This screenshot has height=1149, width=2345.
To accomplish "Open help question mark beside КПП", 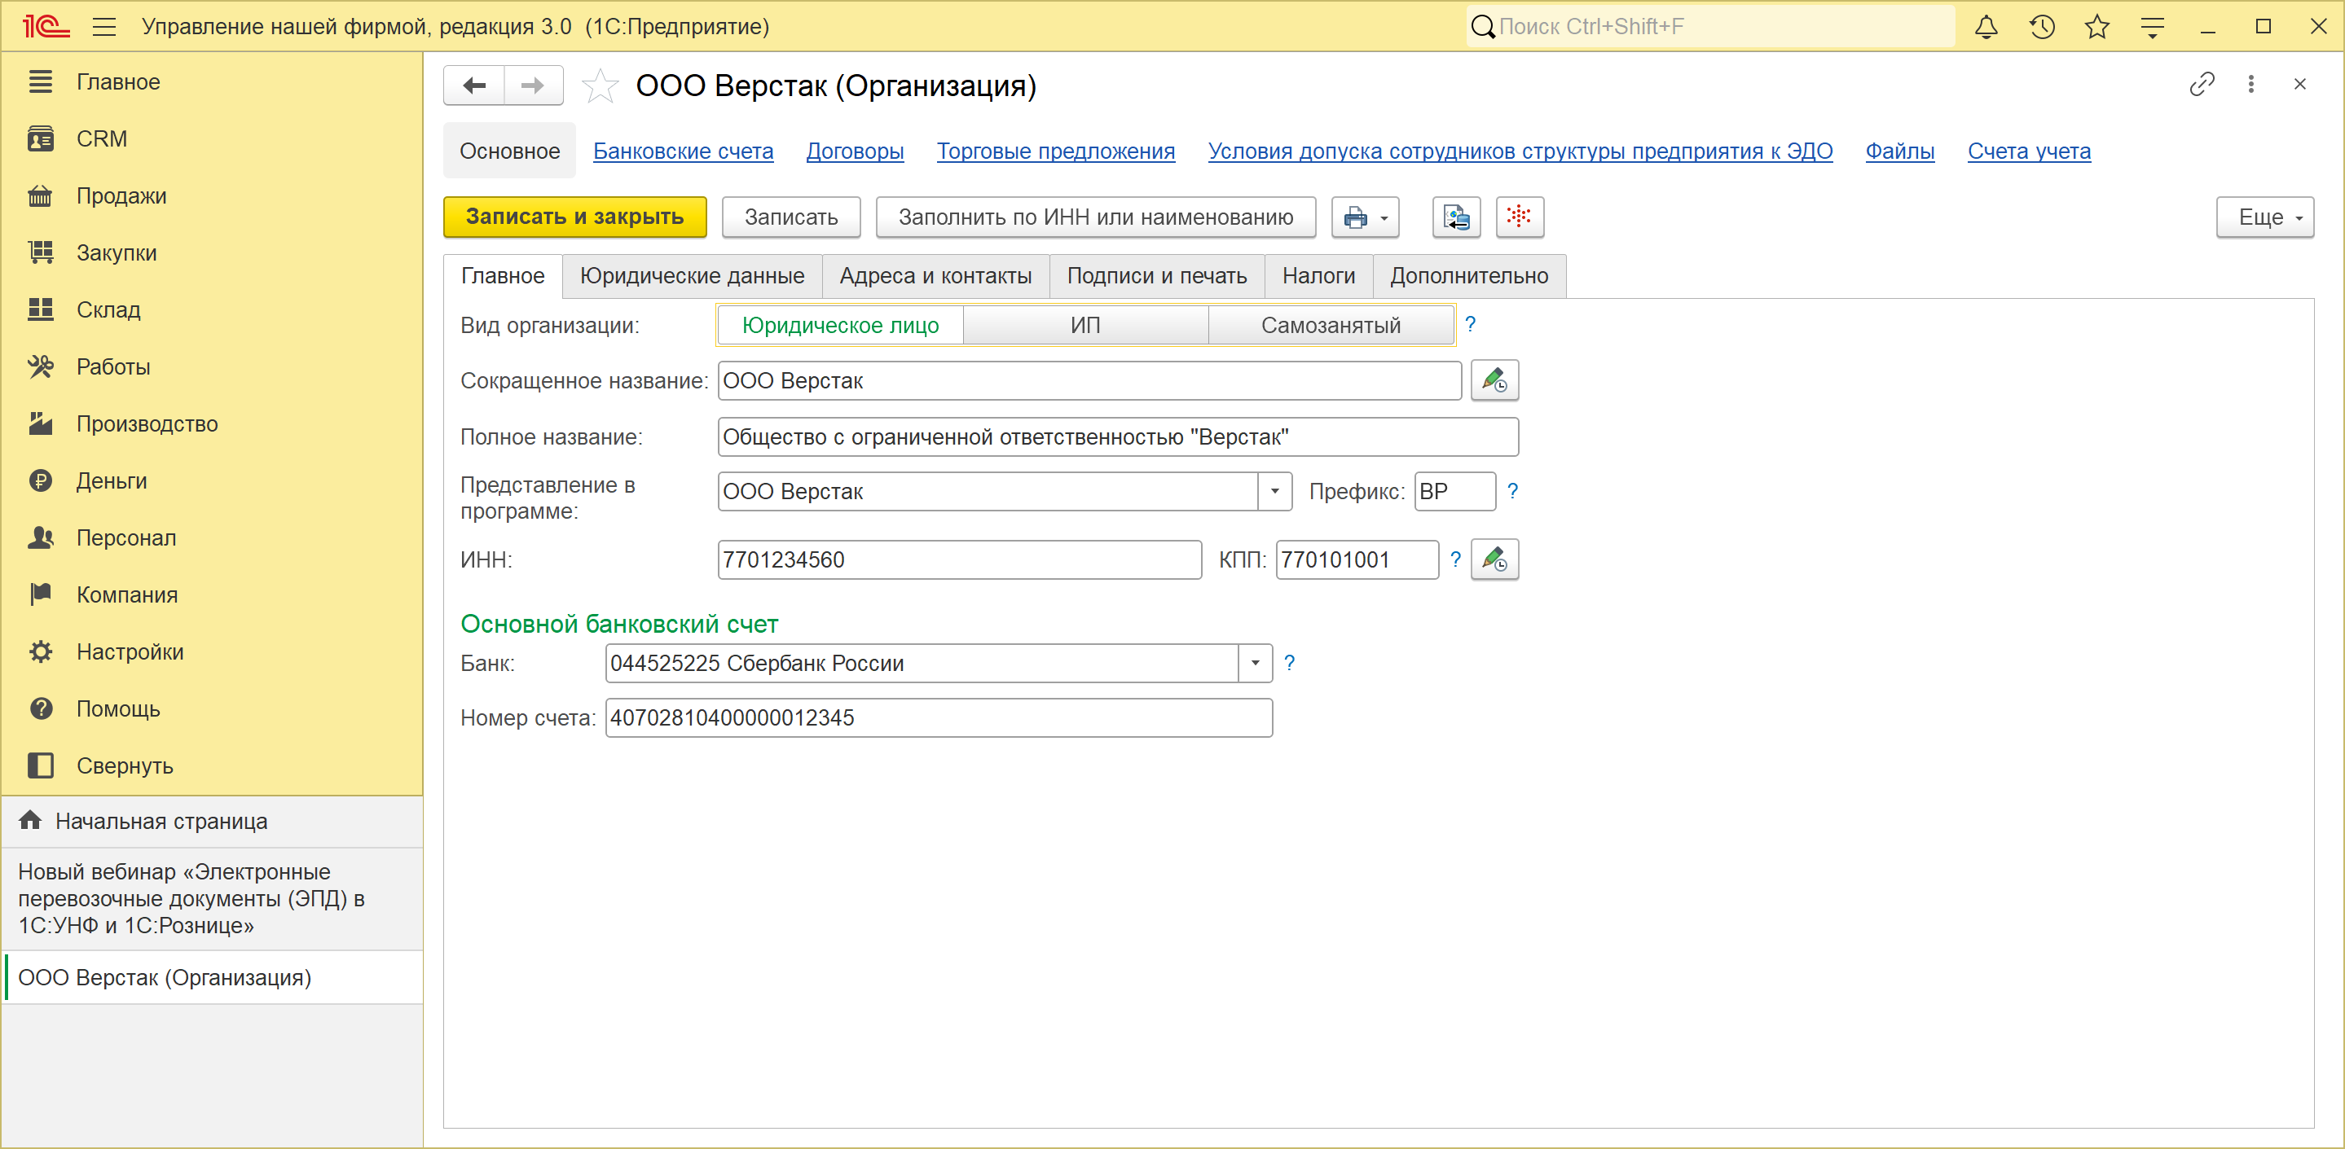I will pyautogui.click(x=1454, y=559).
